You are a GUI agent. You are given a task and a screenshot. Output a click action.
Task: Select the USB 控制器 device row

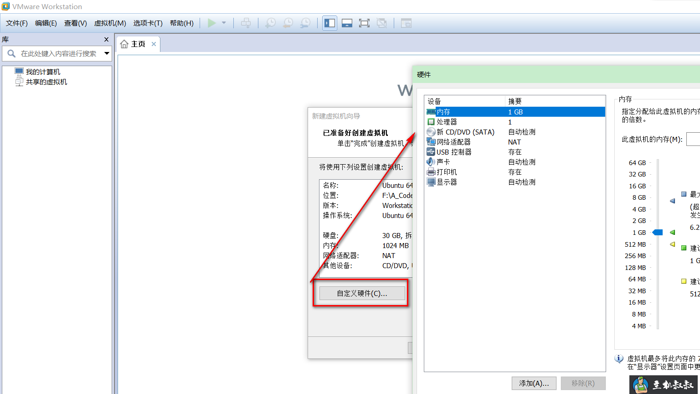(x=515, y=152)
